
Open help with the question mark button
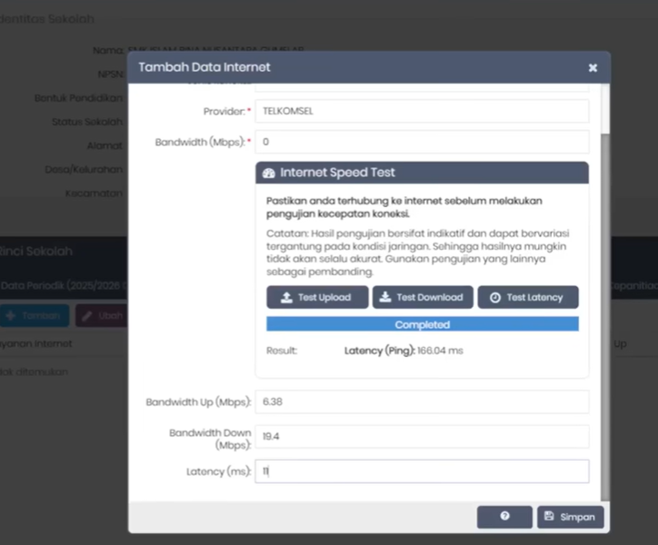(x=504, y=517)
